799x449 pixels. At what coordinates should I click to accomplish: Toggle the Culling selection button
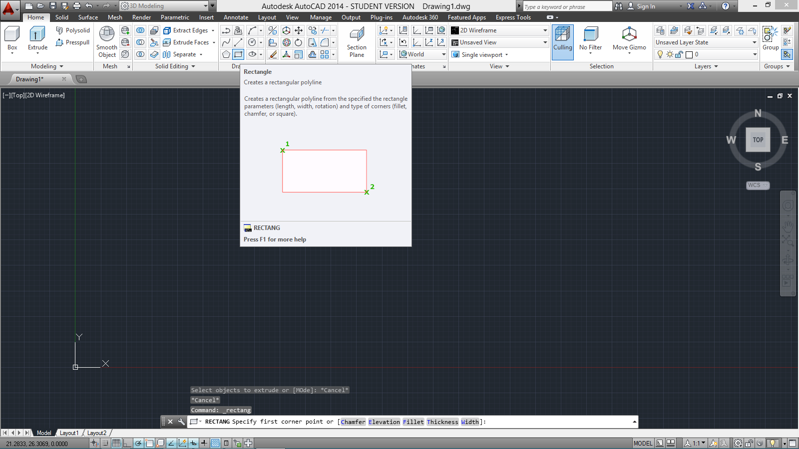pos(562,35)
